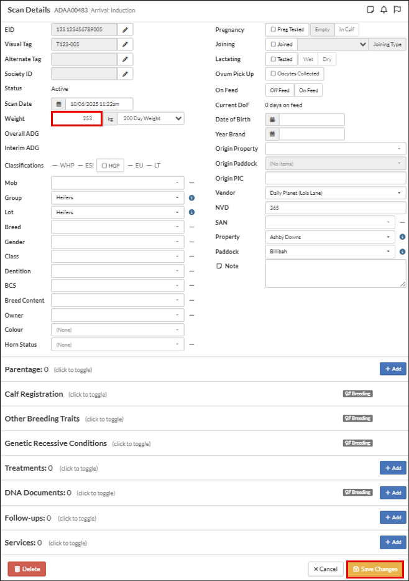Image resolution: width=409 pixels, height=581 pixels.
Task: Open the Date of Birth calendar picker
Action: (272, 120)
